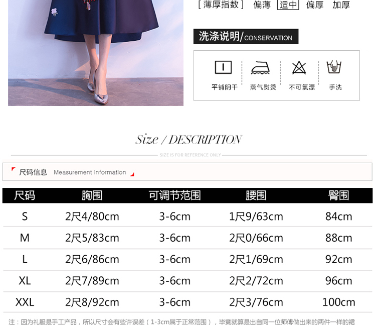
Task: Select the 偏厚 thickness option
Action: (315, 5)
